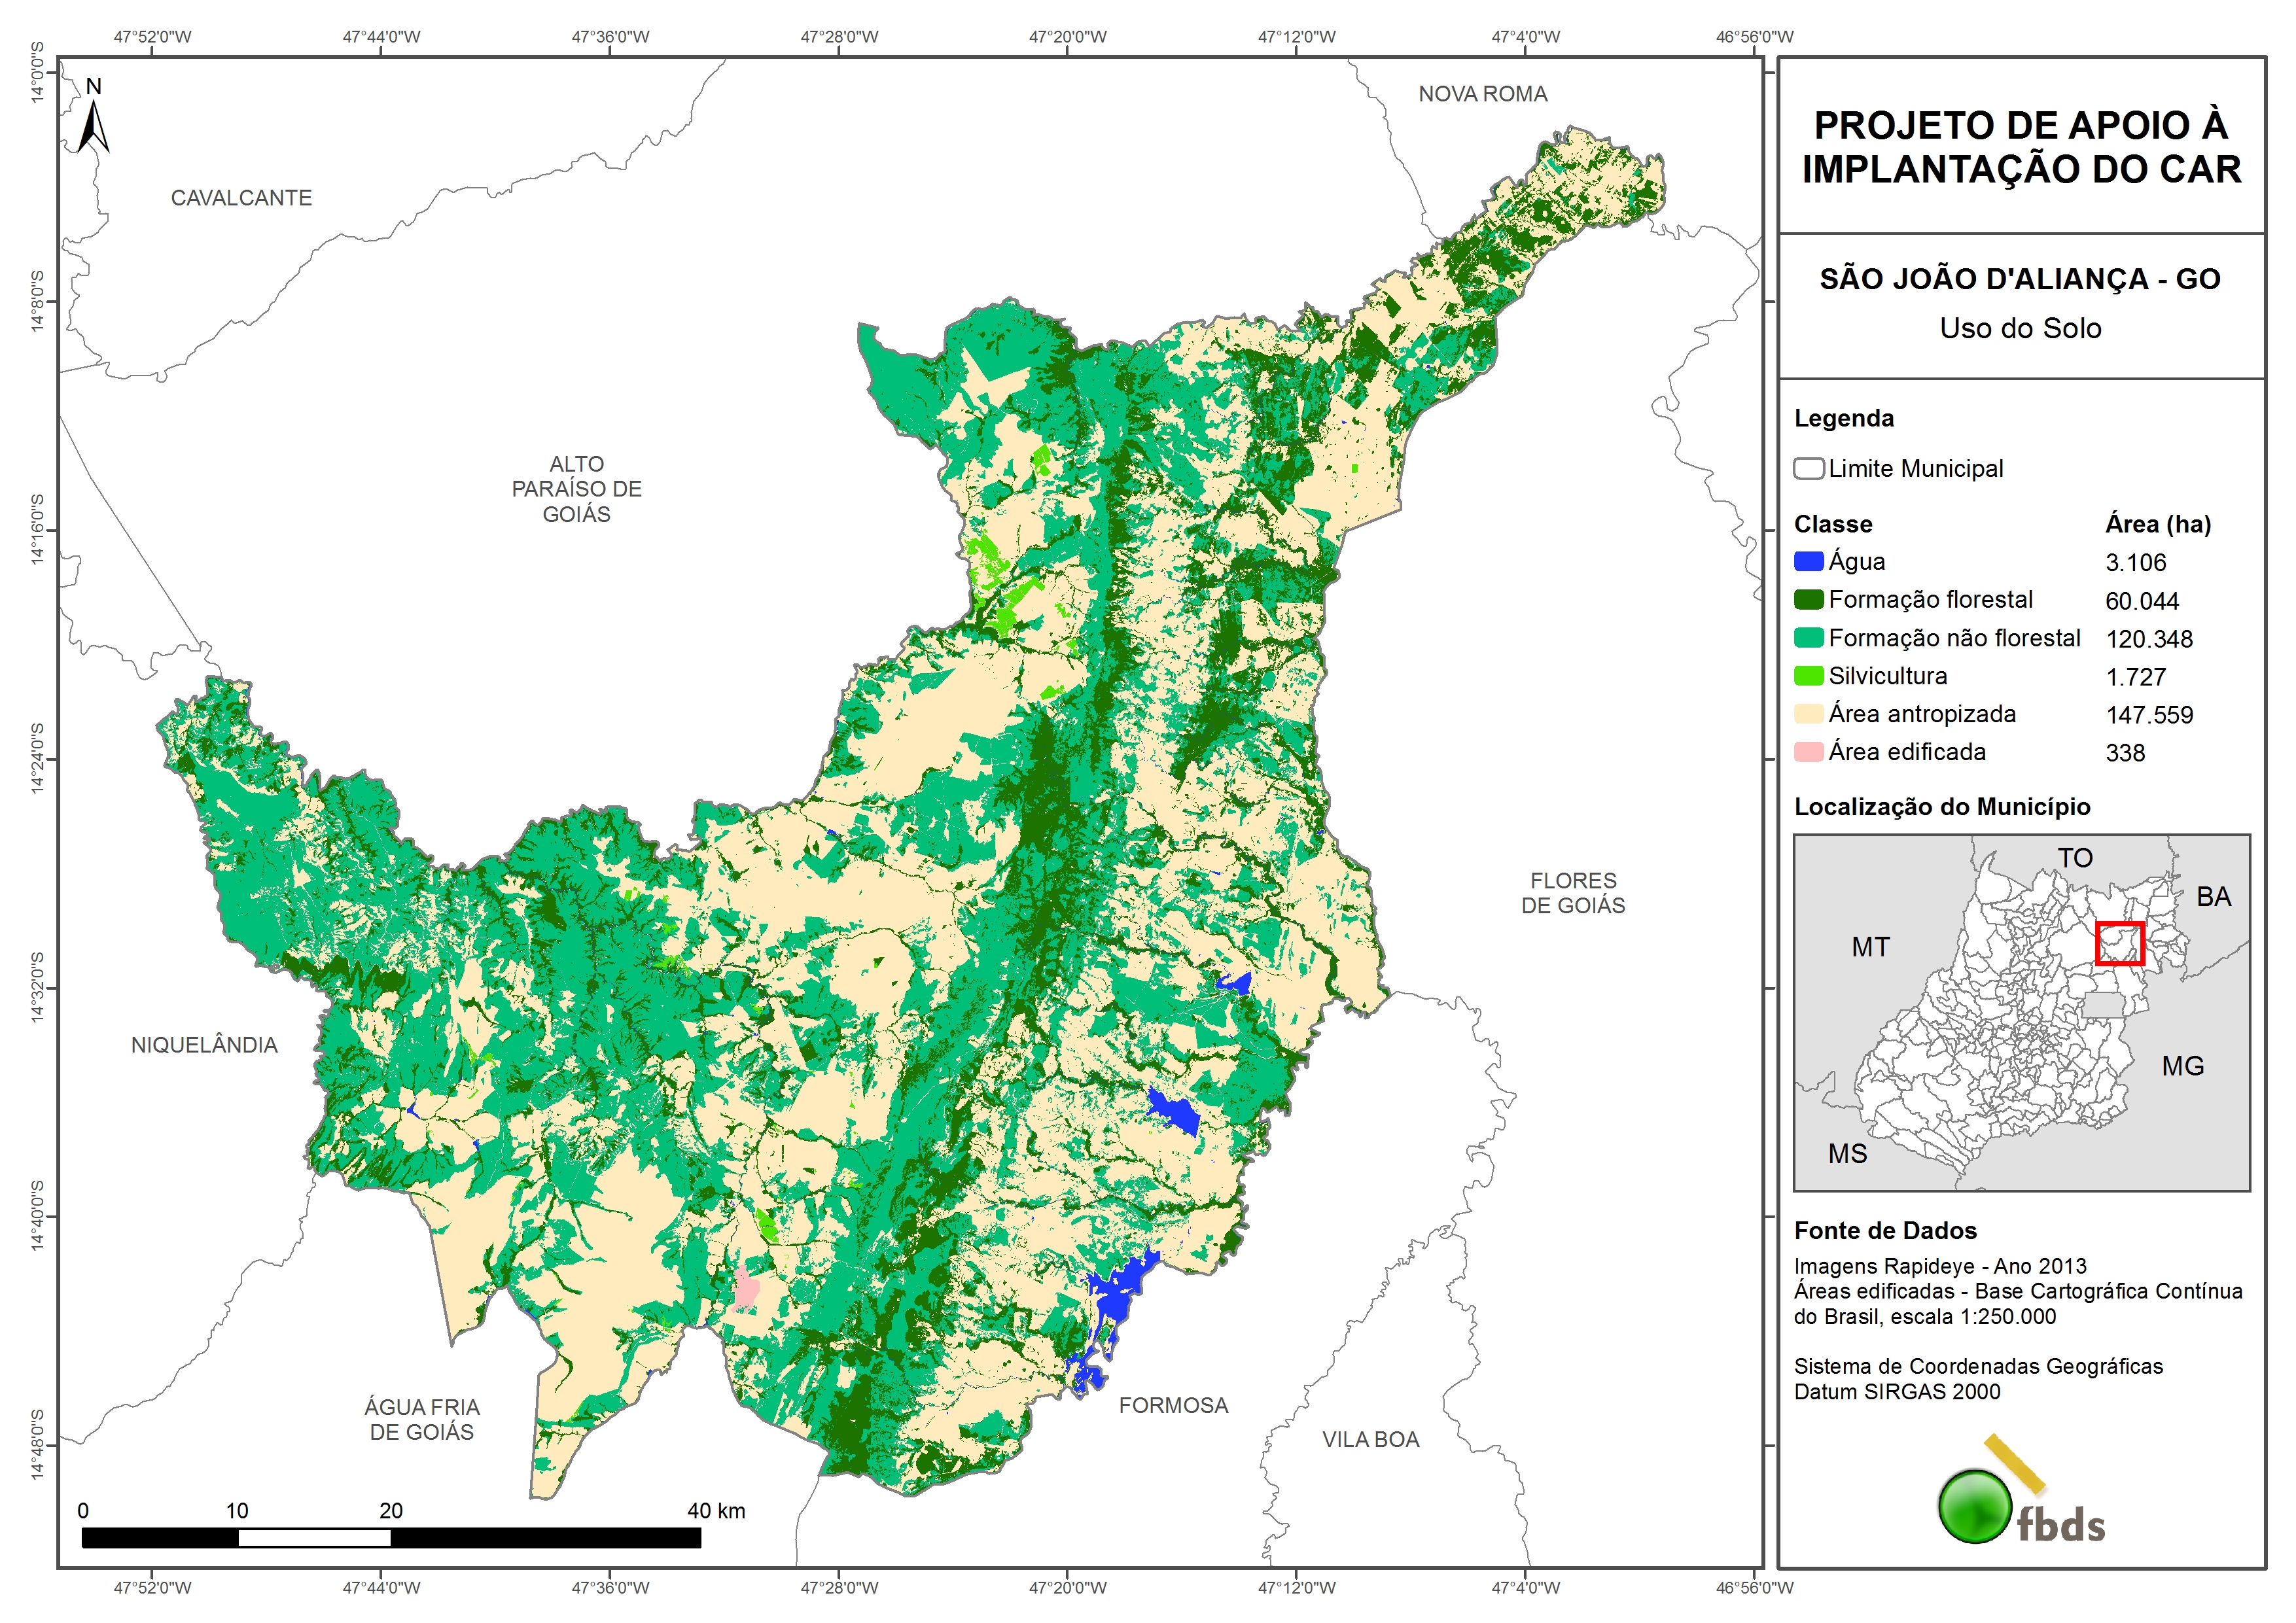Click the Formação não florestal swatch
The height and width of the screenshot is (1623, 2296).
pos(1808,638)
